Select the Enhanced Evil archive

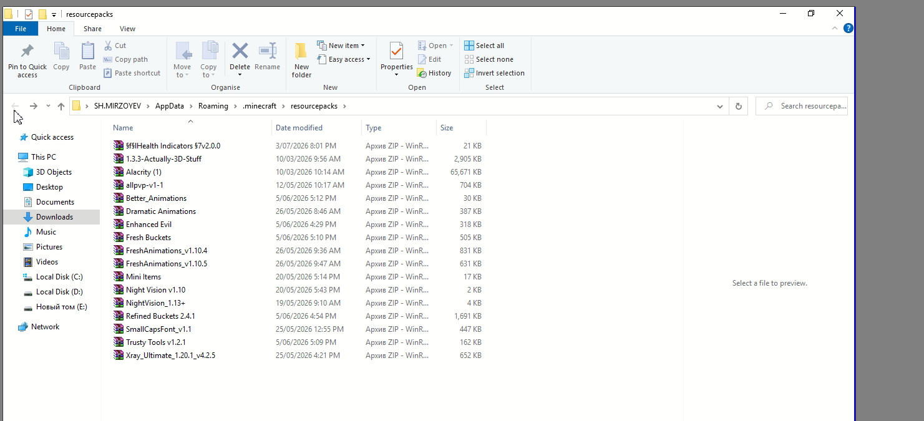[148, 225]
